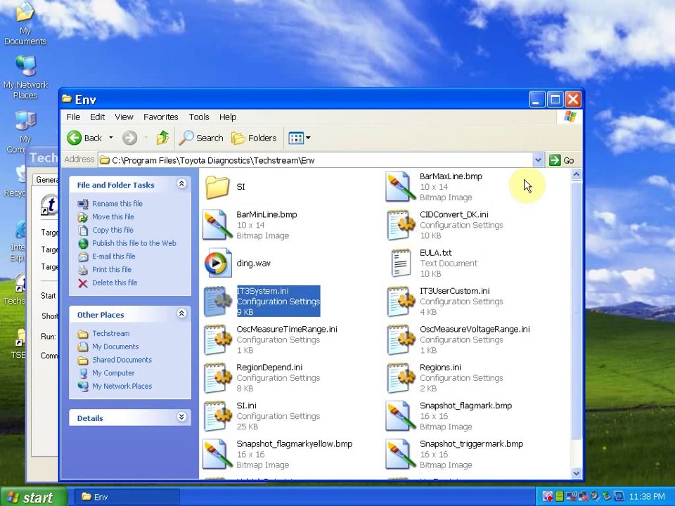
Task: Click the Forward arrow icon
Action: 129,138
